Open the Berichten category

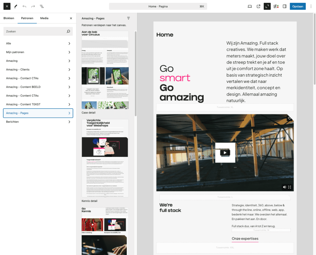(38, 122)
